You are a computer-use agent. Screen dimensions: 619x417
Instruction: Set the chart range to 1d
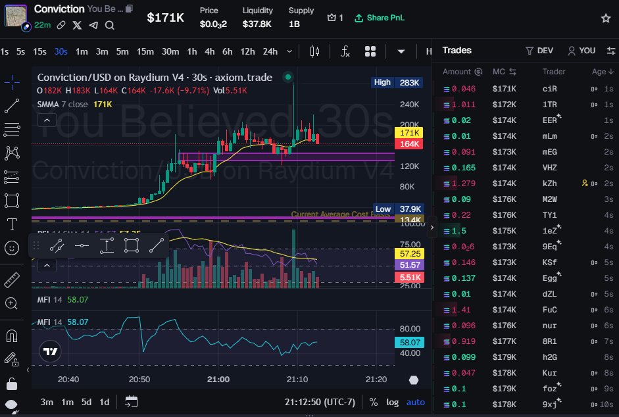(104, 402)
